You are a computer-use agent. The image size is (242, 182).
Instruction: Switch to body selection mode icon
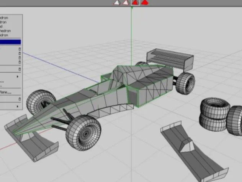[x=145, y=3]
